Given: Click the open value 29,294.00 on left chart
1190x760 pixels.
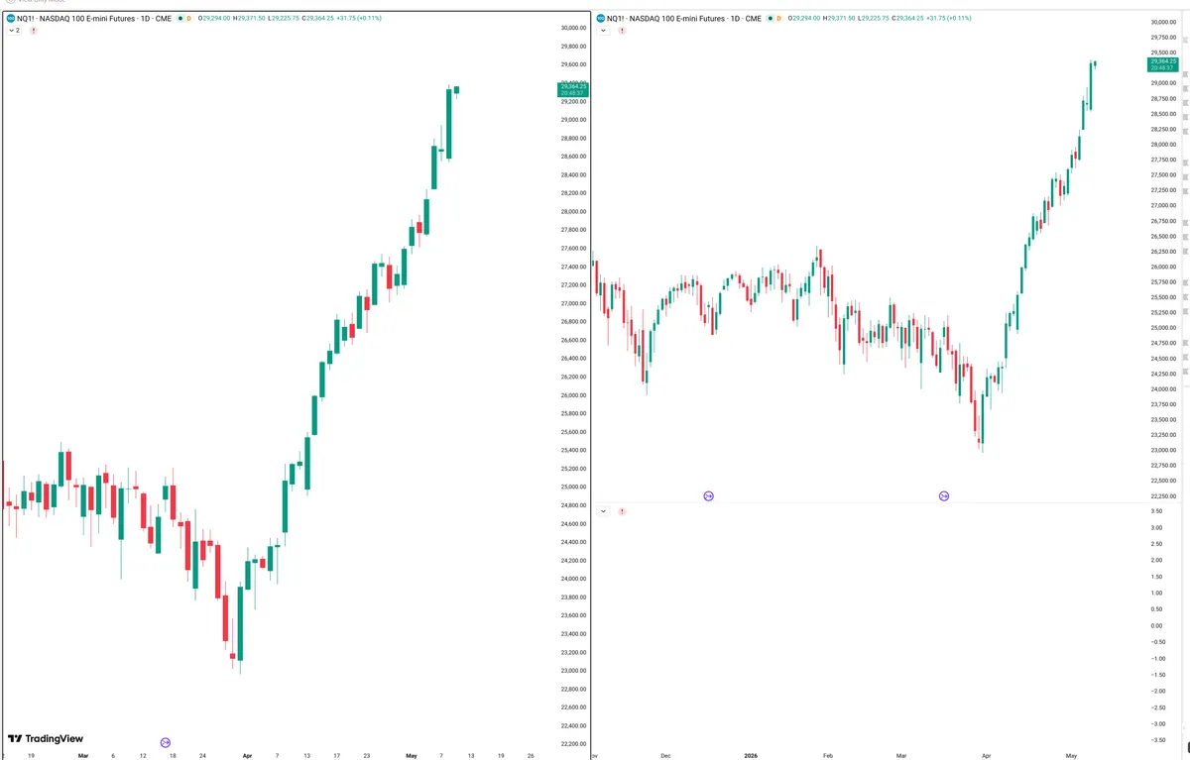Looking at the screenshot, I should [214, 18].
